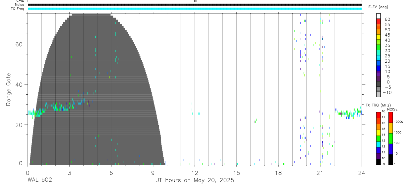Click the x-axis tick label '12'

tap(195, 172)
